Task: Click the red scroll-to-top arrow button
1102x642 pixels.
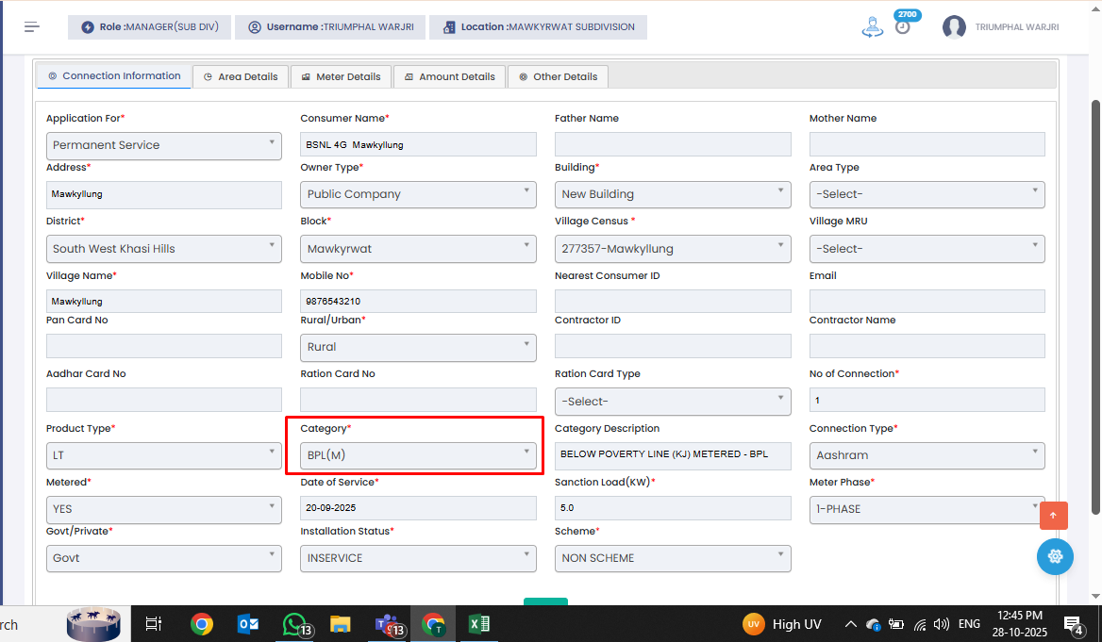Action: [1054, 516]
